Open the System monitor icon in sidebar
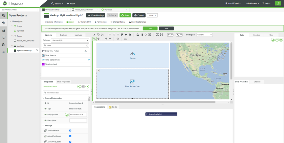 click(x=3, y=37)
